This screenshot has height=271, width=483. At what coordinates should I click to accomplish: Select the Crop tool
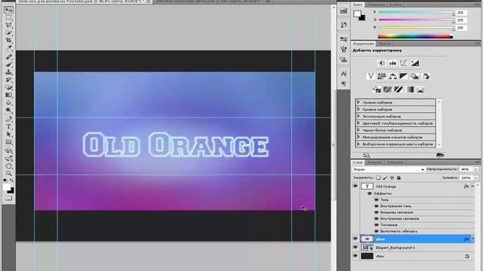[x=8, y=40]
